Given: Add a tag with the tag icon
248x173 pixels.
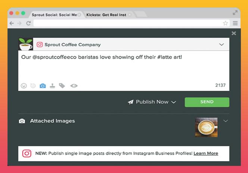Looking at the screenshot, I should pos(62,86).
